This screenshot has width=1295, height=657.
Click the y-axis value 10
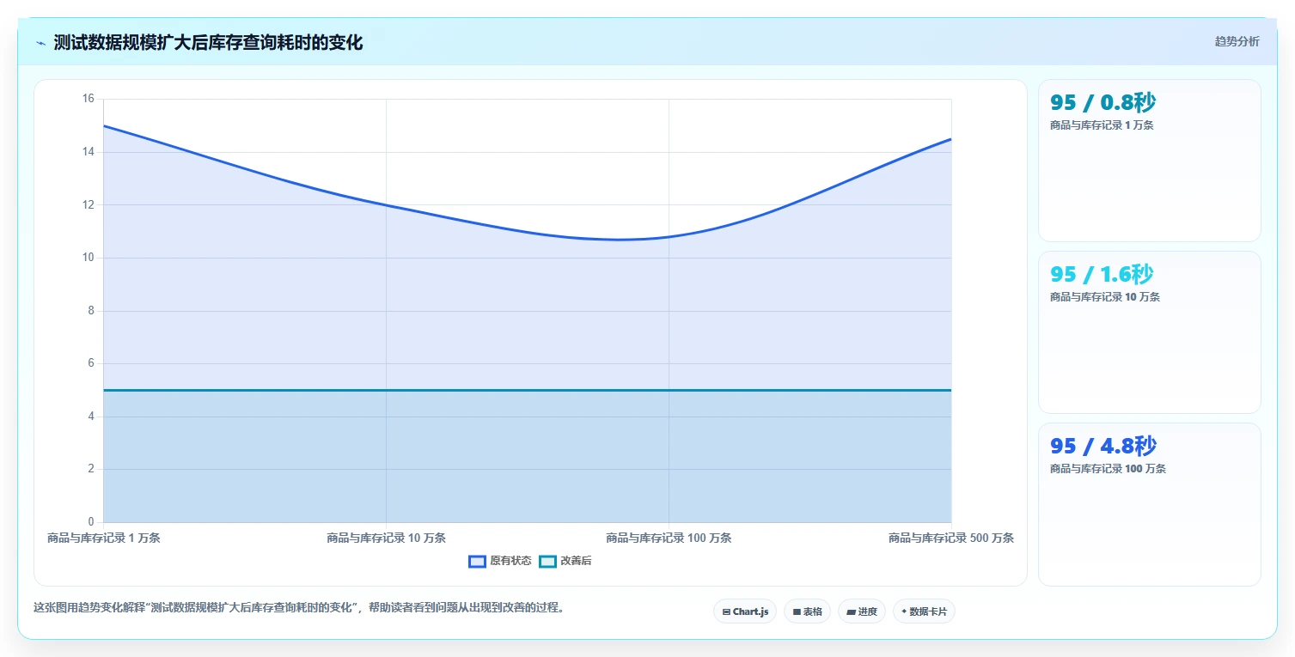[x=88, y=258]
